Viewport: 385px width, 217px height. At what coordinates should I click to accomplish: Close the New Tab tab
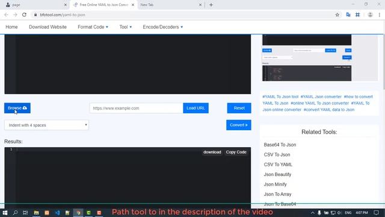(x=200, y=5)
